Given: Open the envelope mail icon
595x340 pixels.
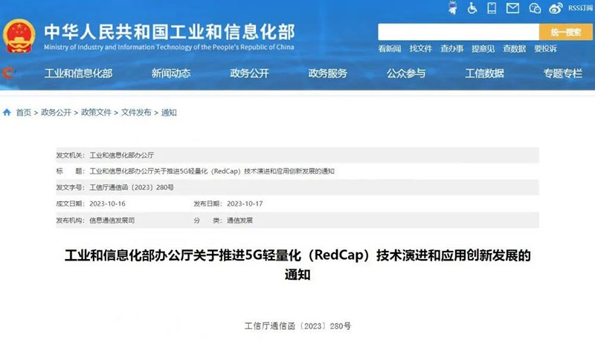Looking at the screenshot, I should [x=512, y=9].
